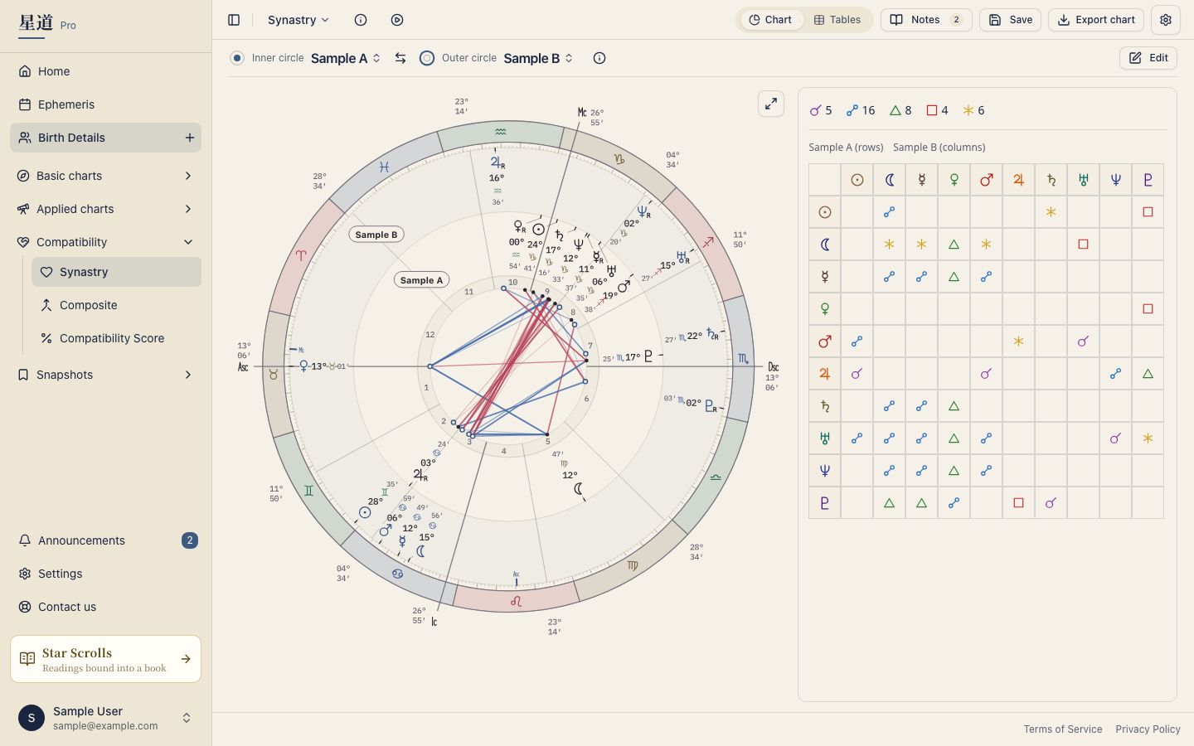Click the Edit button
The width and height of the screenshot is (1194, 746).
pyautogui.click(x=1148, y=58)
